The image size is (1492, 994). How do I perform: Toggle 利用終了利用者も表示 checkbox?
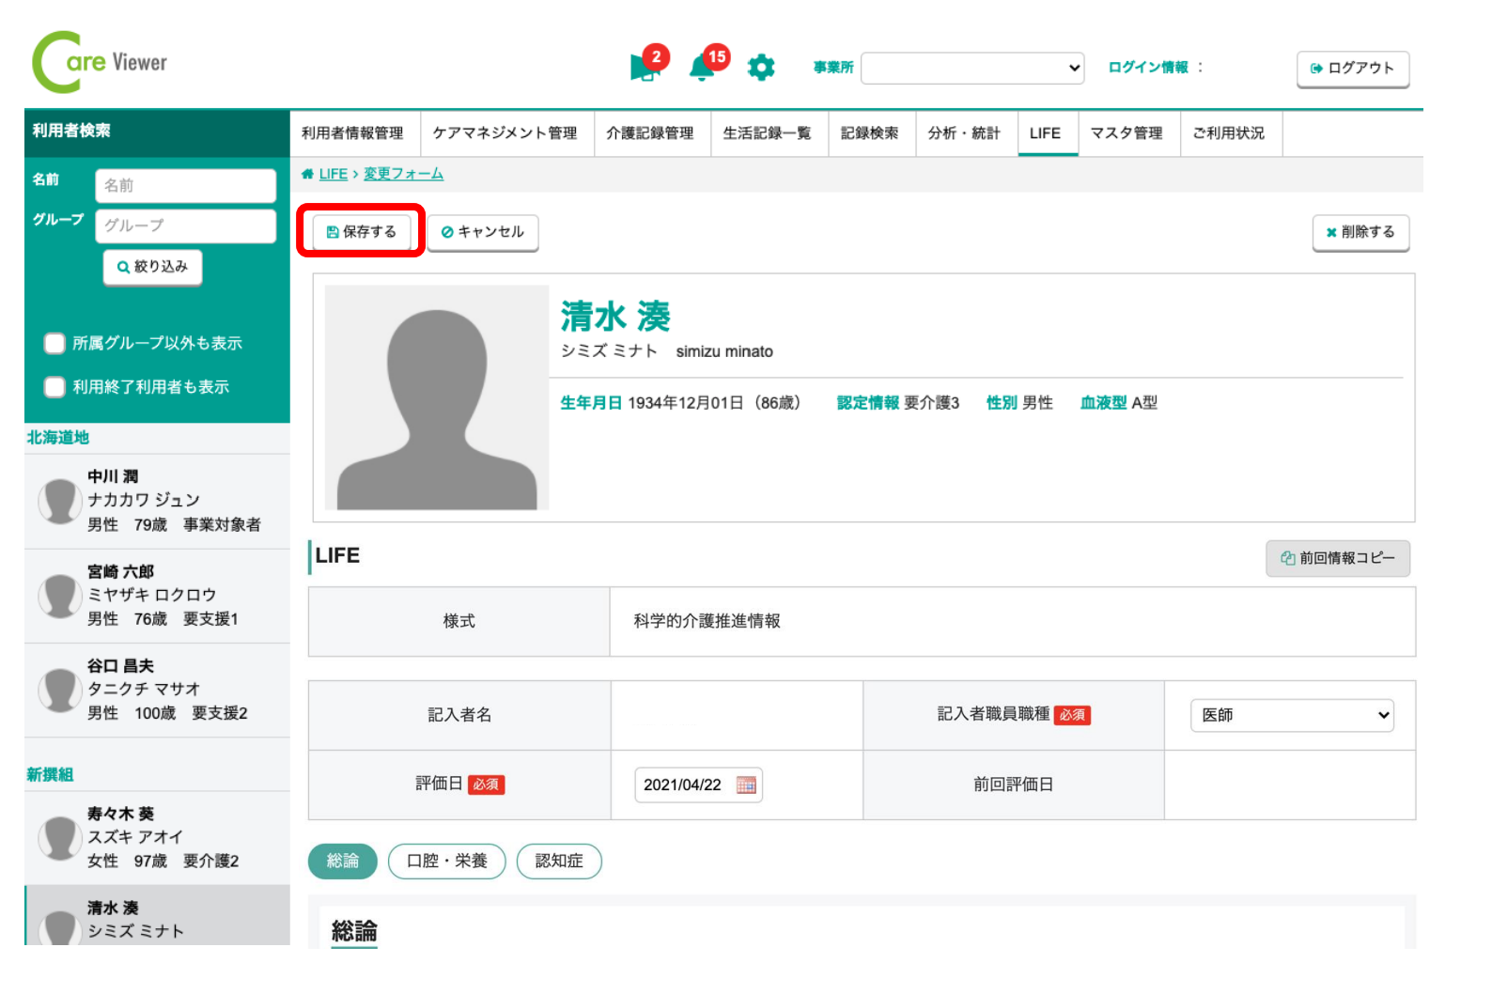pyautogui.click(x=54, y=387)
